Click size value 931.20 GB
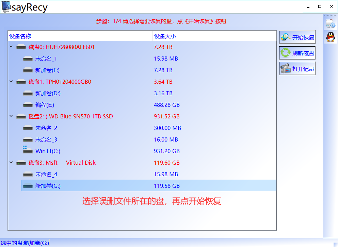 coord(167,151)
